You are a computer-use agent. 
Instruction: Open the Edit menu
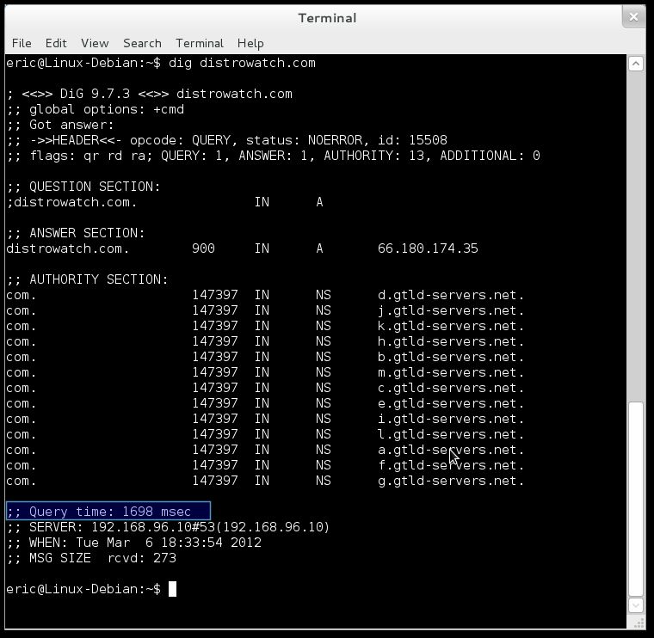pos(56,43)
